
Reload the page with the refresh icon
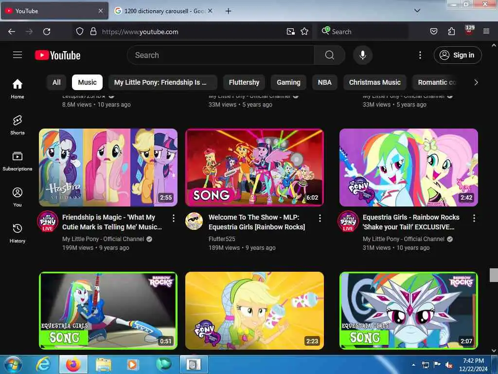(47, 32)
